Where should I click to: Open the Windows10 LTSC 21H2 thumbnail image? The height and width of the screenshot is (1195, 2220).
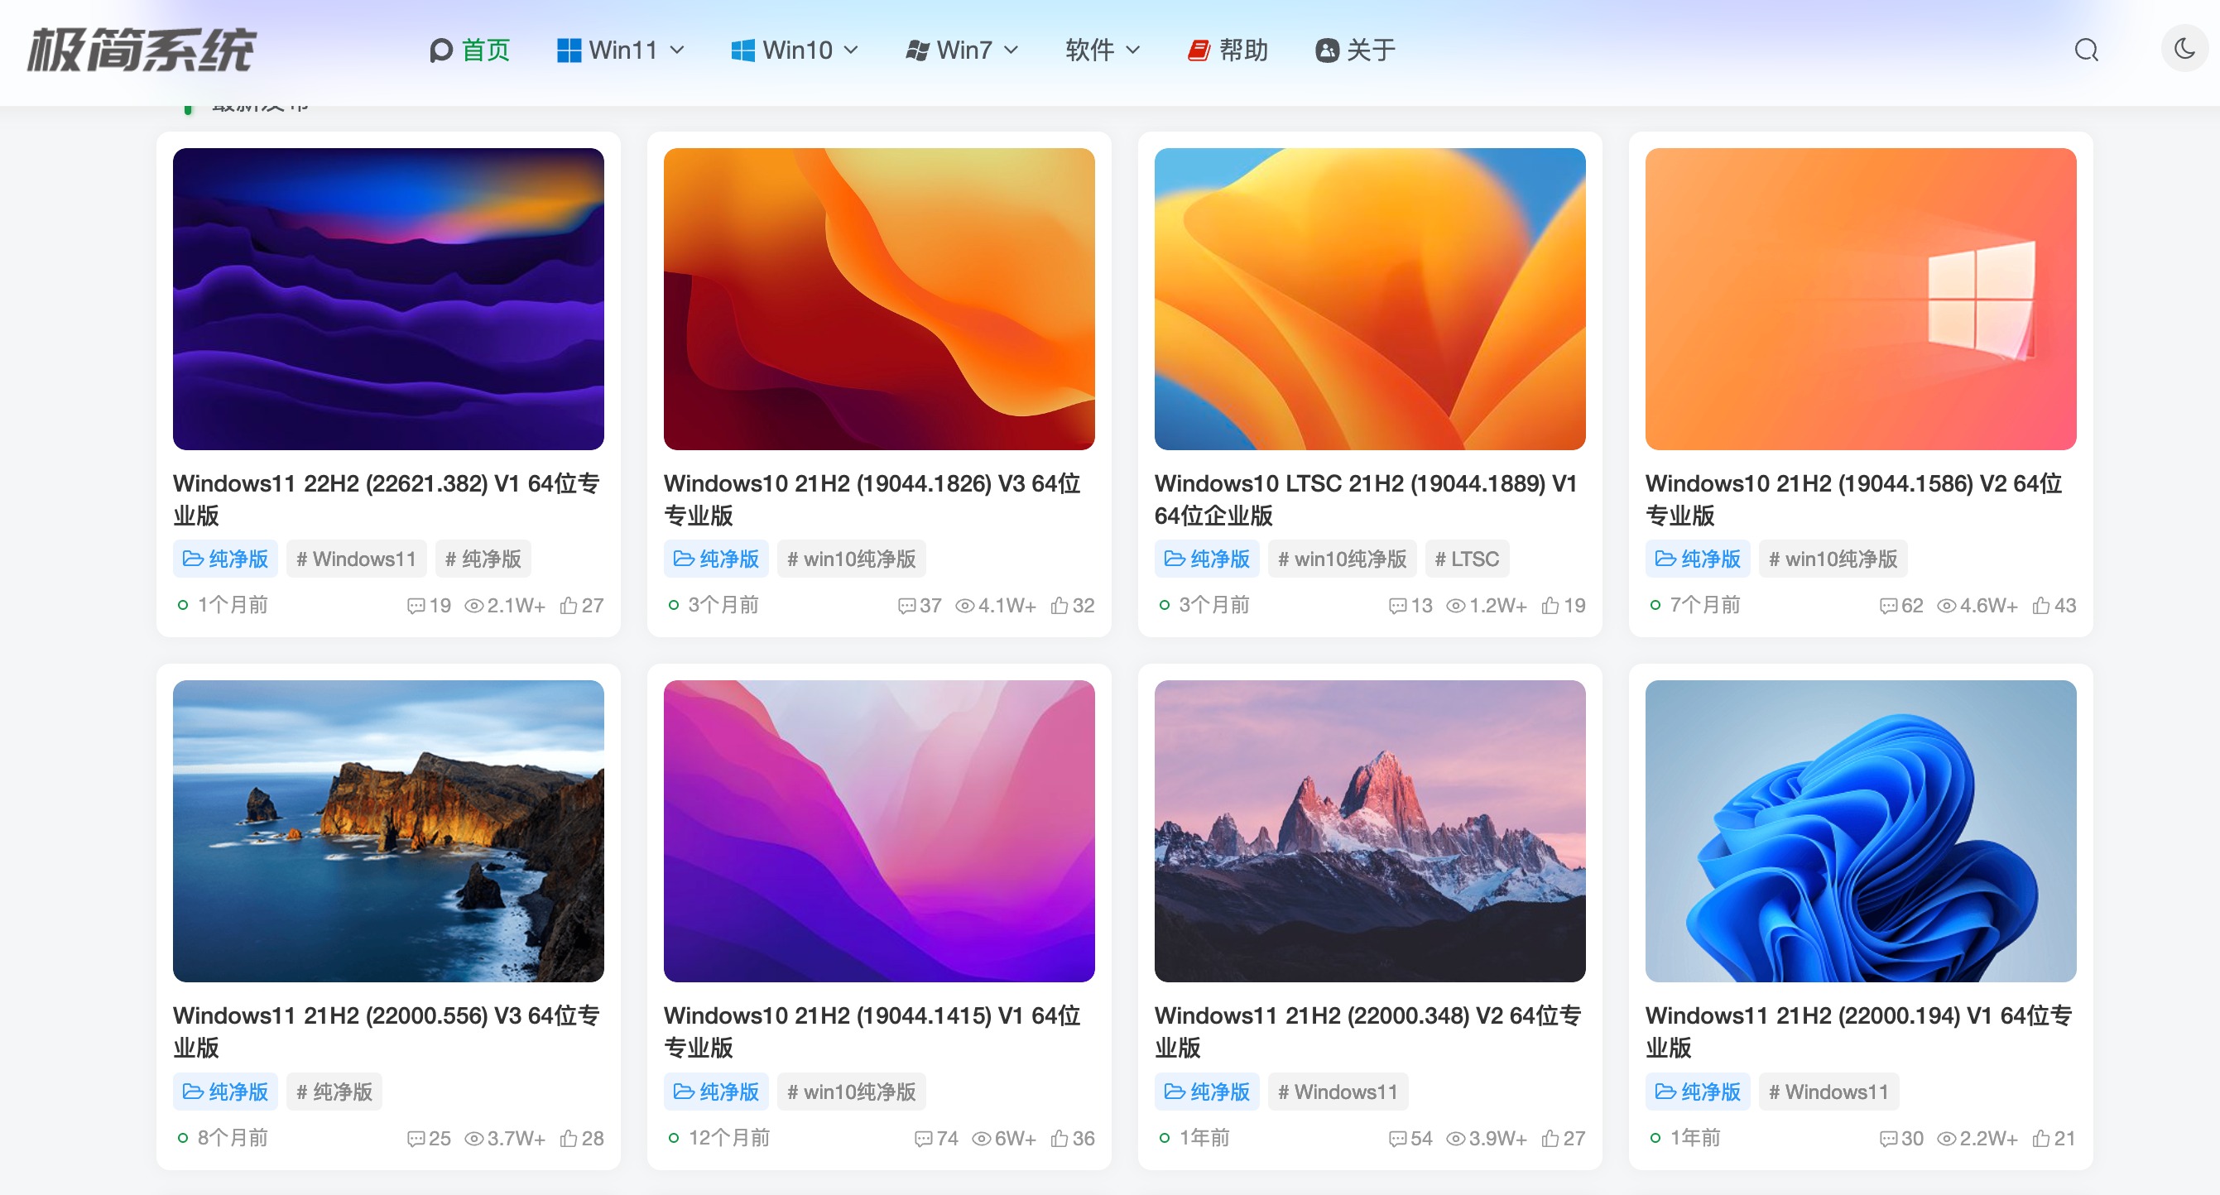click(1369, 298)
